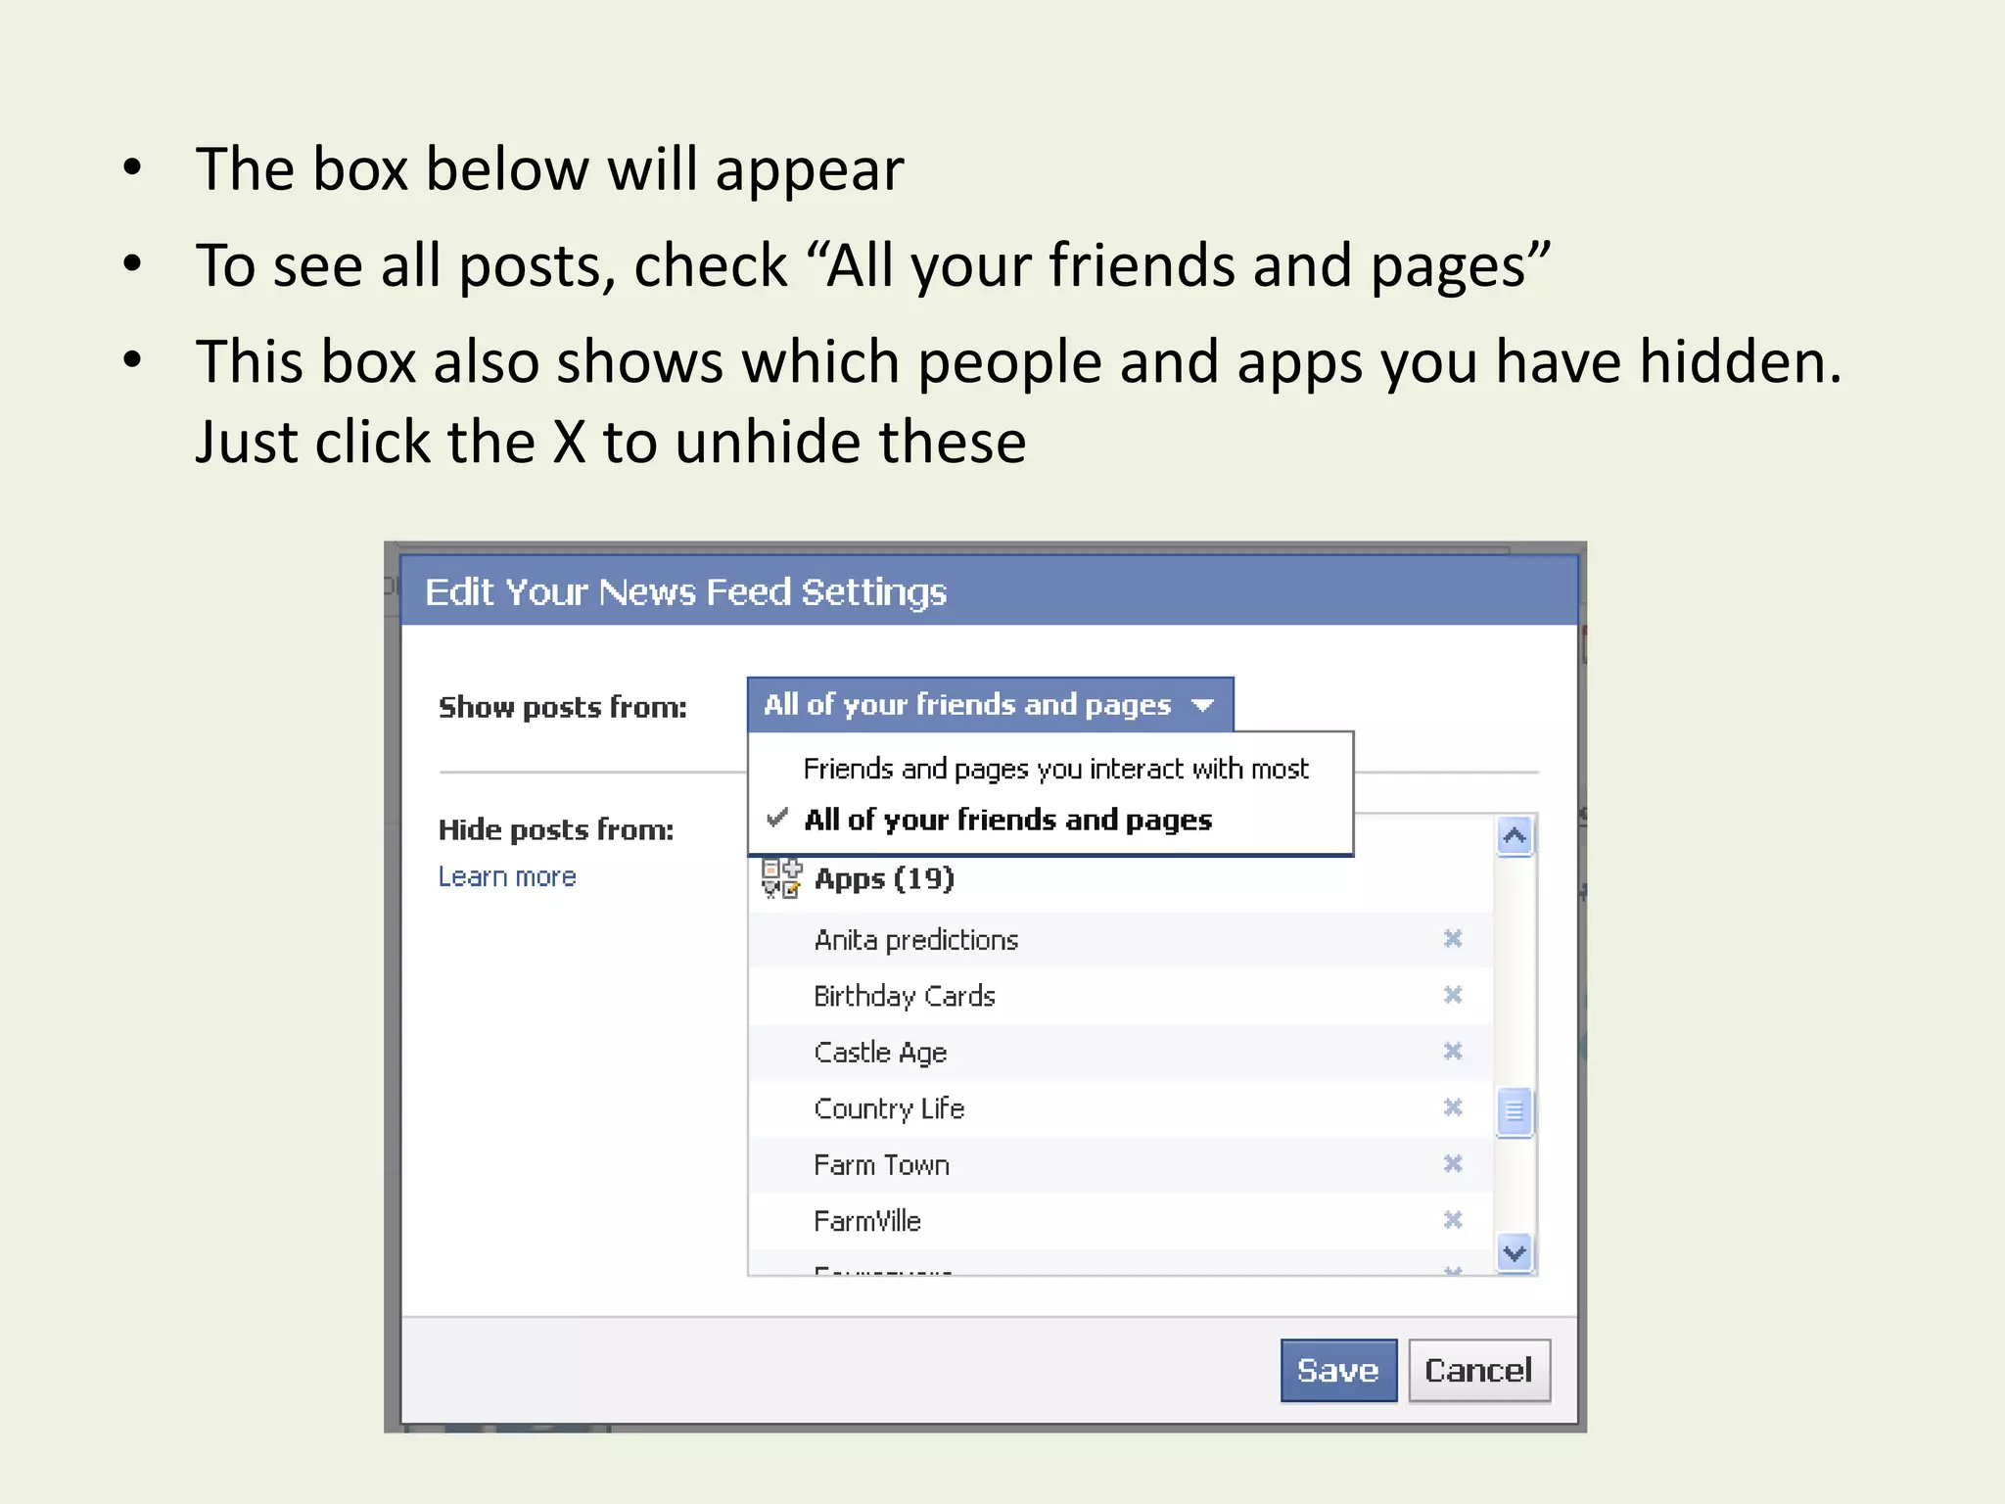
Task: Click the Apps category icon
Action: point(781,878)
